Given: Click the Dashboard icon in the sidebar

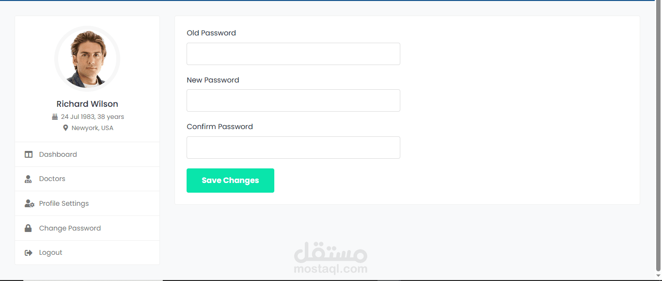Looking at the screenshot, I should pos(29,154).
